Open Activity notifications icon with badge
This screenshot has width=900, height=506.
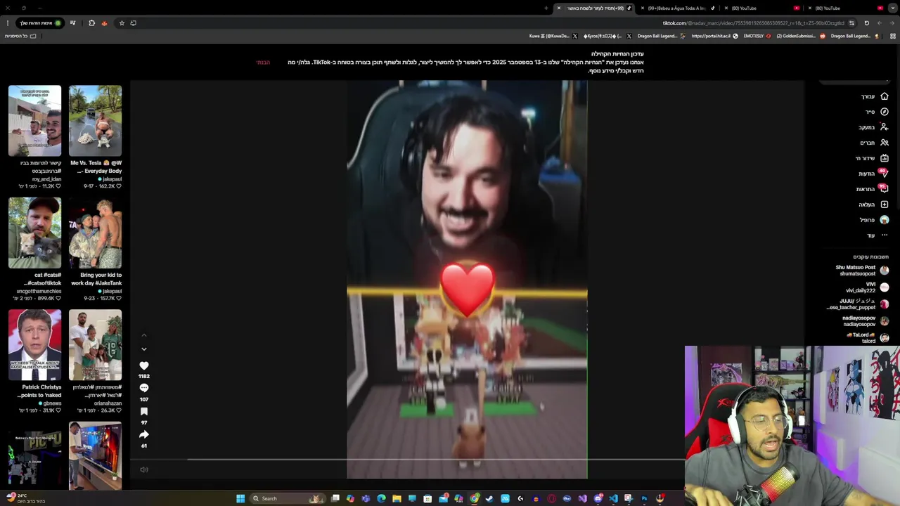(x=884, y=188)
